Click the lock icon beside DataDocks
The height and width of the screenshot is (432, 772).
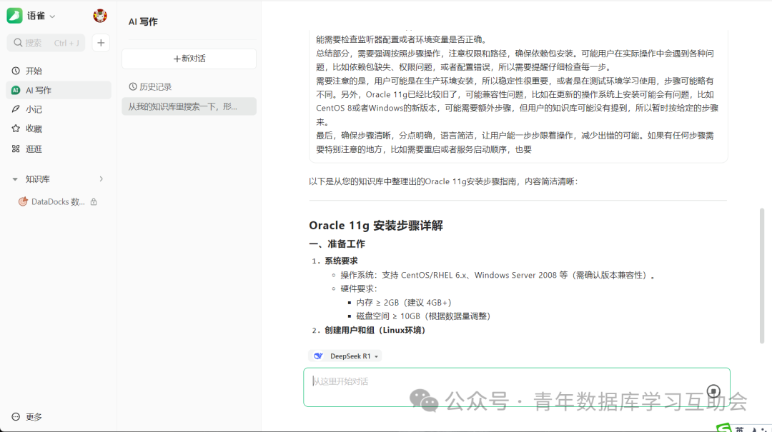pyautogui.click(x=94, y=202)
